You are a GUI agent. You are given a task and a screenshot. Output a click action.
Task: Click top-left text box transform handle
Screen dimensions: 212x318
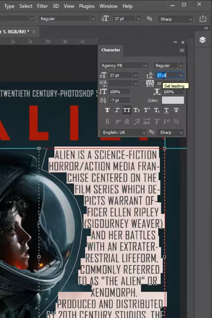pyautogui.click(x=39, y=148)
